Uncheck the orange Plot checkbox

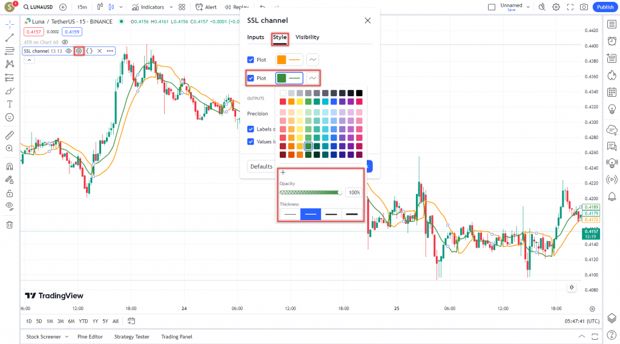click(x=251, y=60)
